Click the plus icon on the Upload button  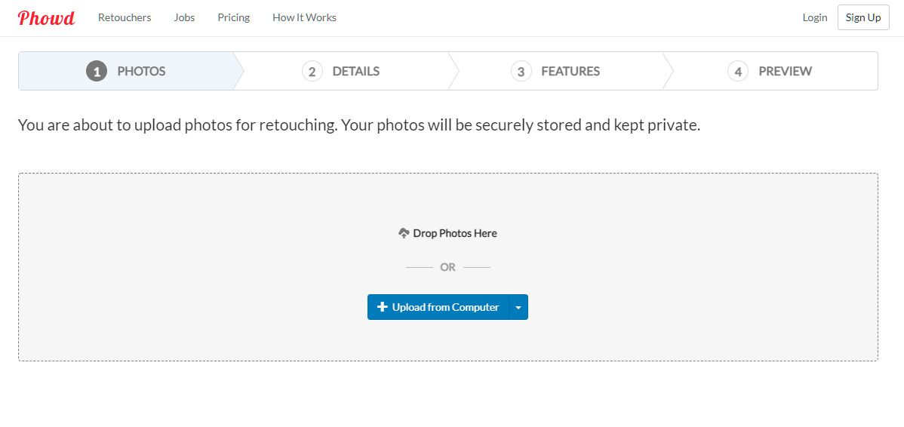point(382,307)
